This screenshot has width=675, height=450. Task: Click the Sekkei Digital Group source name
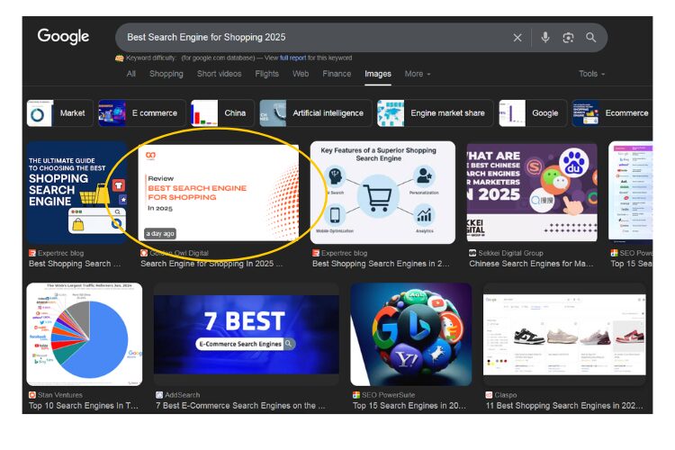(510, 253)
